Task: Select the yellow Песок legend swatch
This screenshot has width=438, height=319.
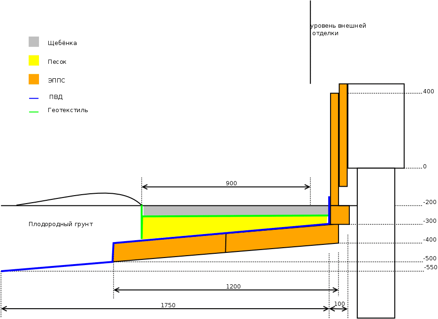Action: coord(34,61)
